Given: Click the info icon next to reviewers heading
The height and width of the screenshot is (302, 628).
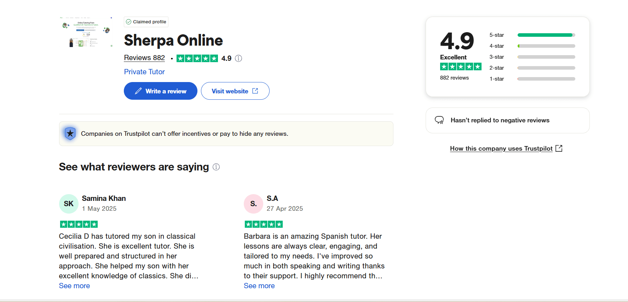Looking at the screenshot, I should [x=216, y=167].
